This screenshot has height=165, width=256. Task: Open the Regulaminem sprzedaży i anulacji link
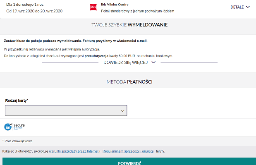click(x=128, y=151)
